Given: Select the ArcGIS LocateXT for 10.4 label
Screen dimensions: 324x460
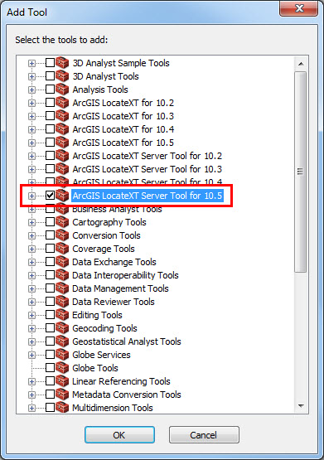Looking at the screenshot, I should [x=123, y=129].
